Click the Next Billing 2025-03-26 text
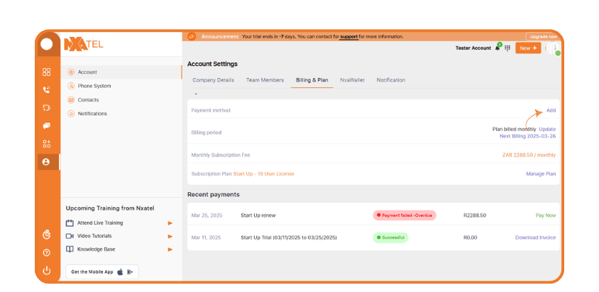This screenshot has height=292, width=599. (x=527, y=136)
